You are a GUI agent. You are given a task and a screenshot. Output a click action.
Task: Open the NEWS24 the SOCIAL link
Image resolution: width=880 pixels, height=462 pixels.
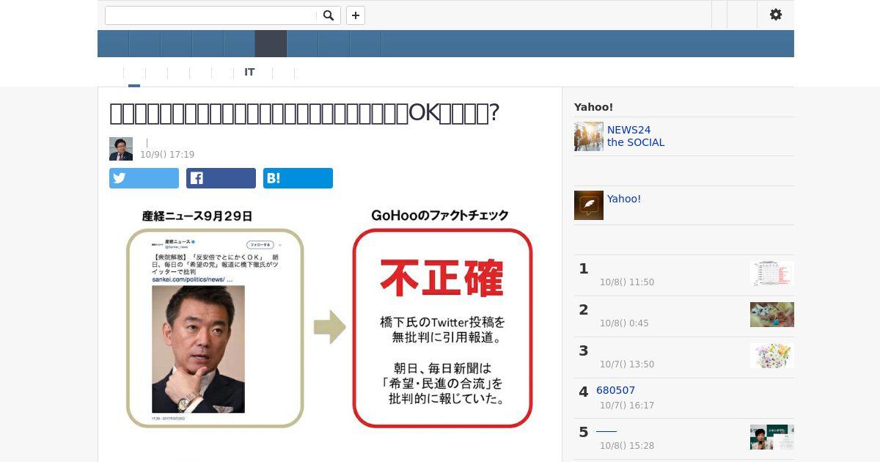pyautogui.click(x=636, y=136)
